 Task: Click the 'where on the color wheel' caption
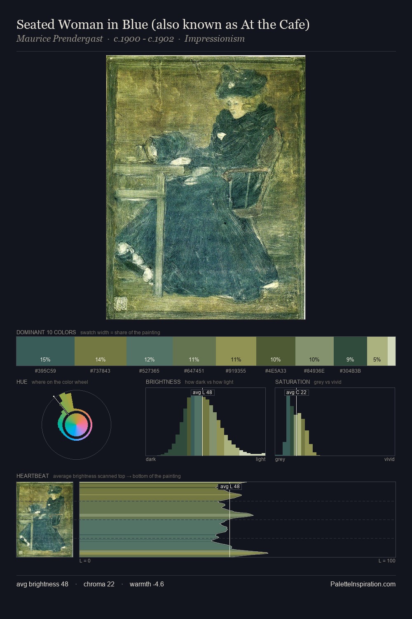tap(60, 382)
